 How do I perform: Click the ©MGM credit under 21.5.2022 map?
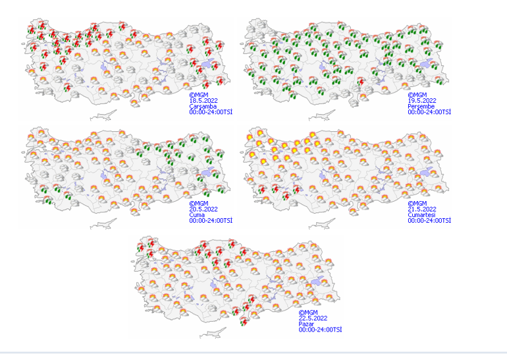(x=417, y=204)
